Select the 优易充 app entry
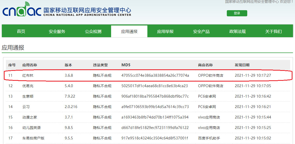Screen dimensions: 295x144 (28, 86)
